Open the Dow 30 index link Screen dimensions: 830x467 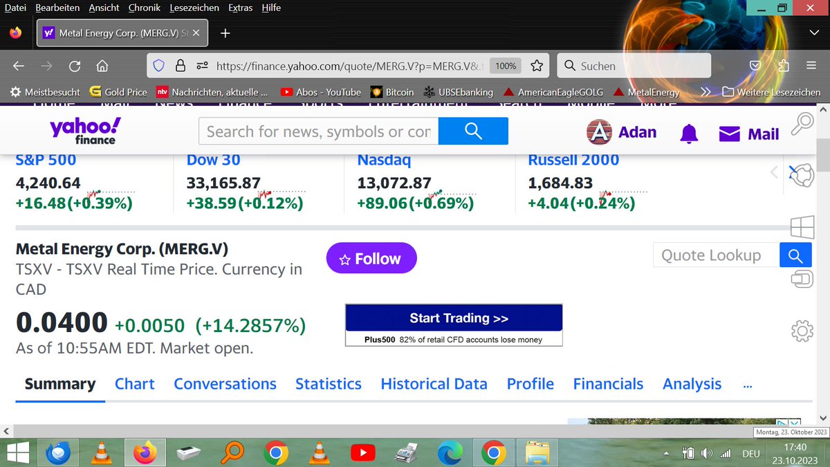213,161
